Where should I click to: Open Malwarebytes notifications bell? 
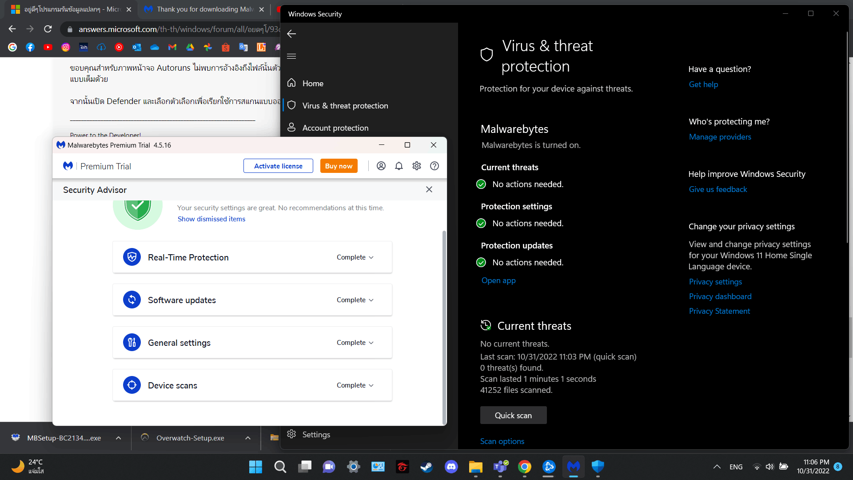pos(399,166)
